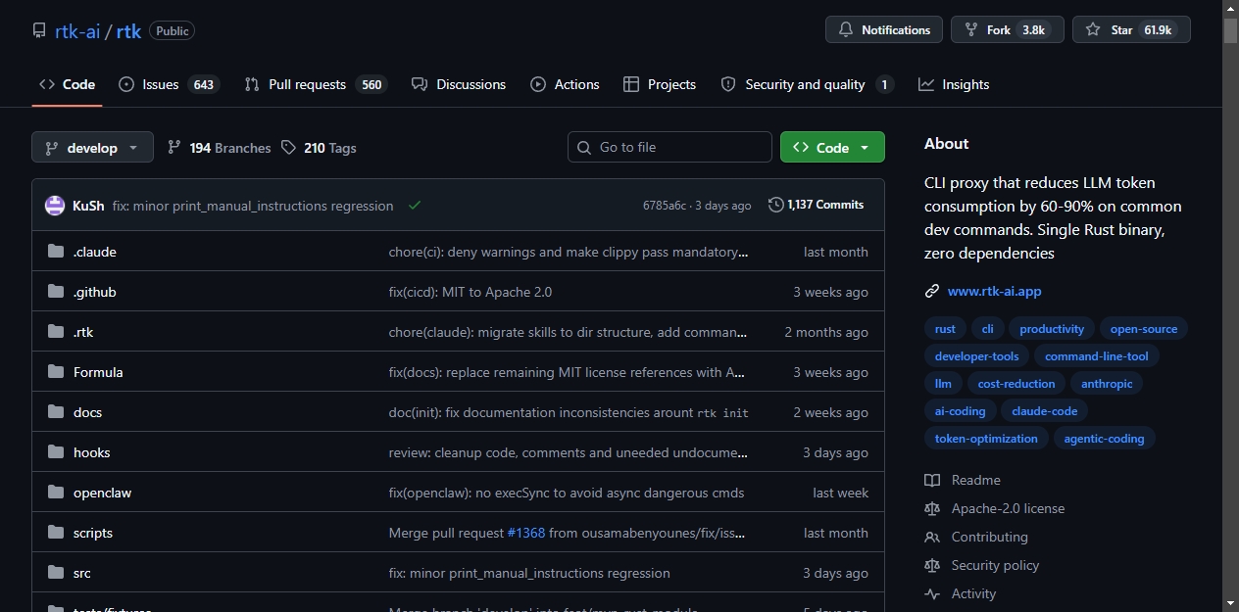
Task: Click the Actions play icon
Action: tap(538, 84)
